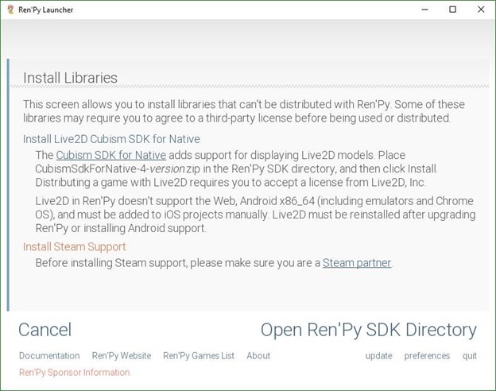Quit the Ren'Py launcher
Screen dimensions: 496x391
470,356
